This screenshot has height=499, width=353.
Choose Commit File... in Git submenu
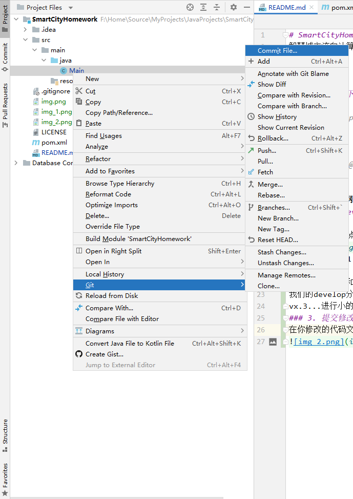pyautogui.click(x=297, y=51)
